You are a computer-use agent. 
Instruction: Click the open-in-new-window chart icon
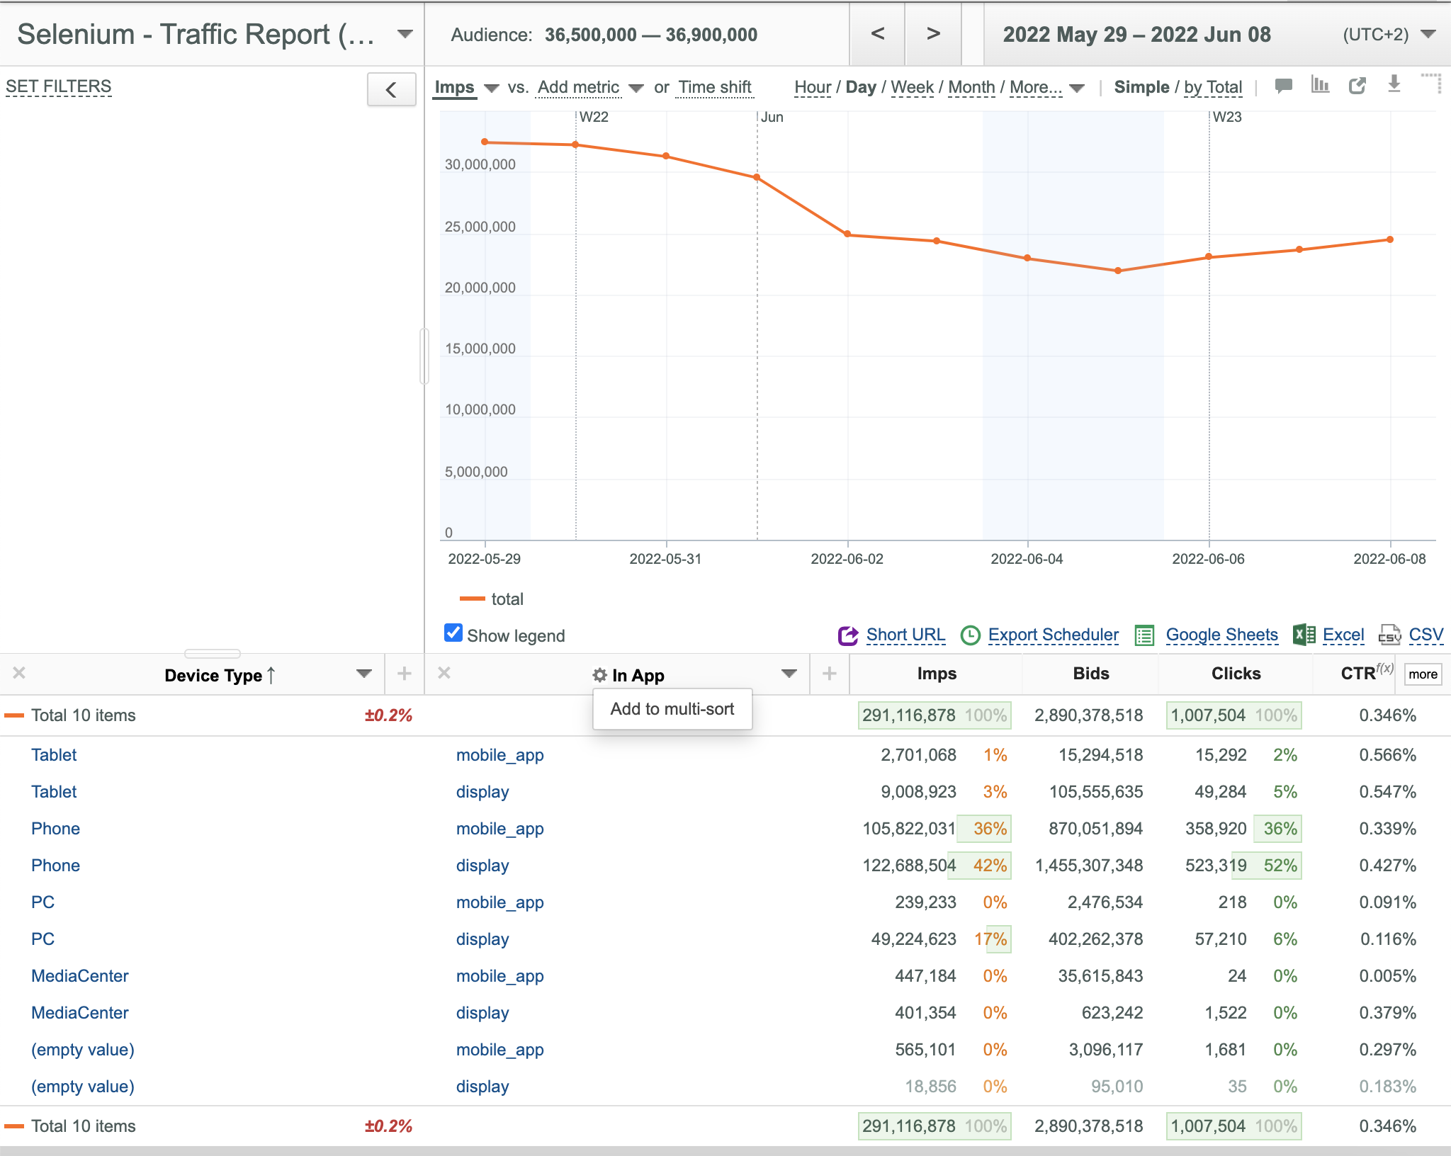point(1357,86)
